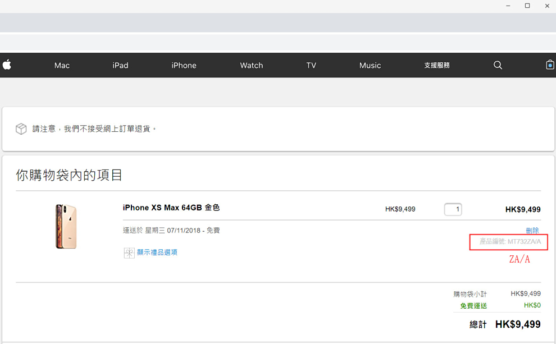Open the iPad menu item

pos(121,66)
